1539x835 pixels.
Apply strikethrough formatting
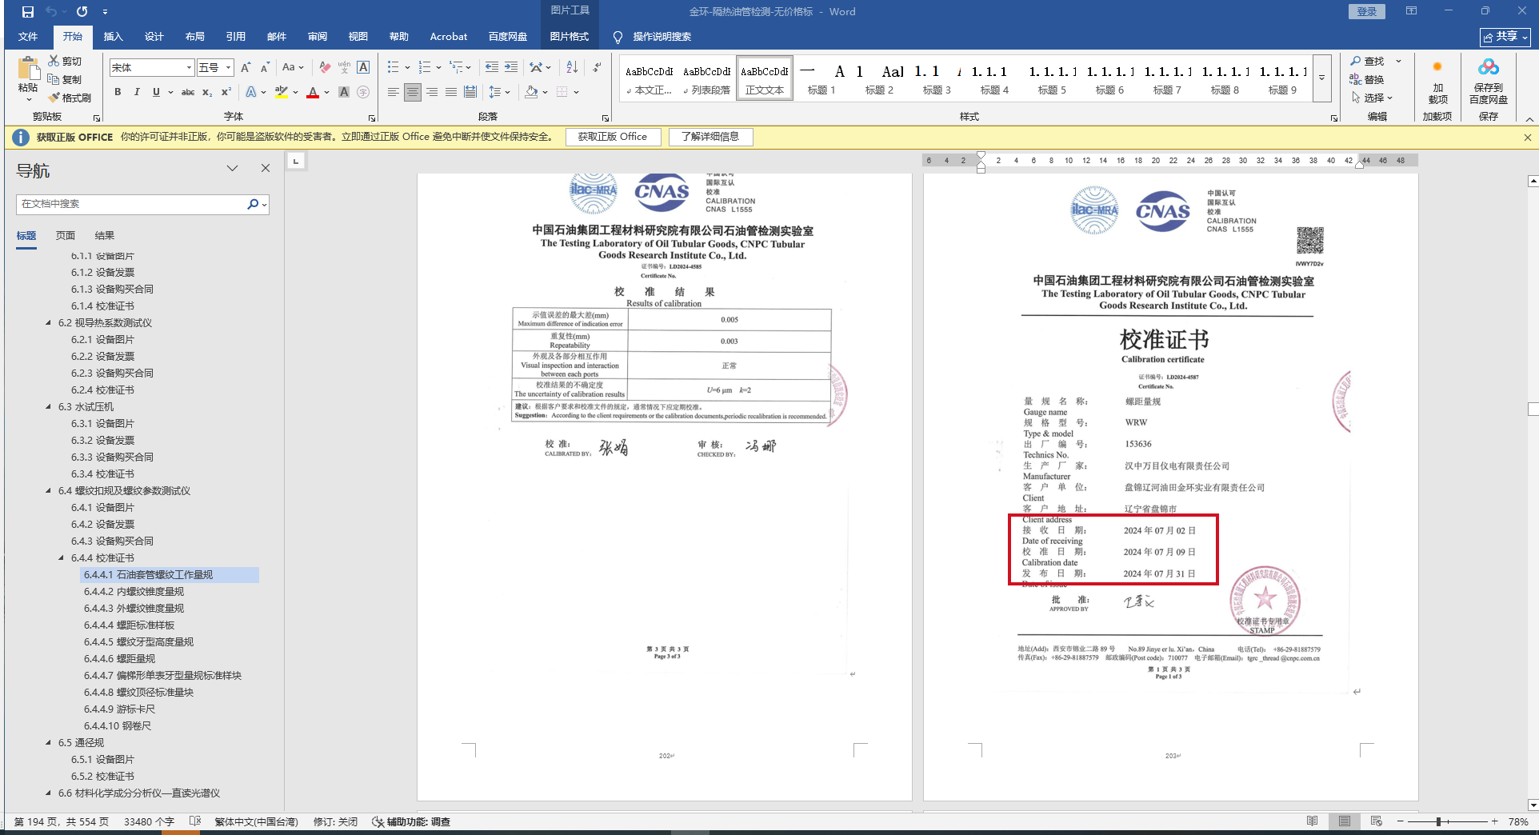click(x=188, y=93)
